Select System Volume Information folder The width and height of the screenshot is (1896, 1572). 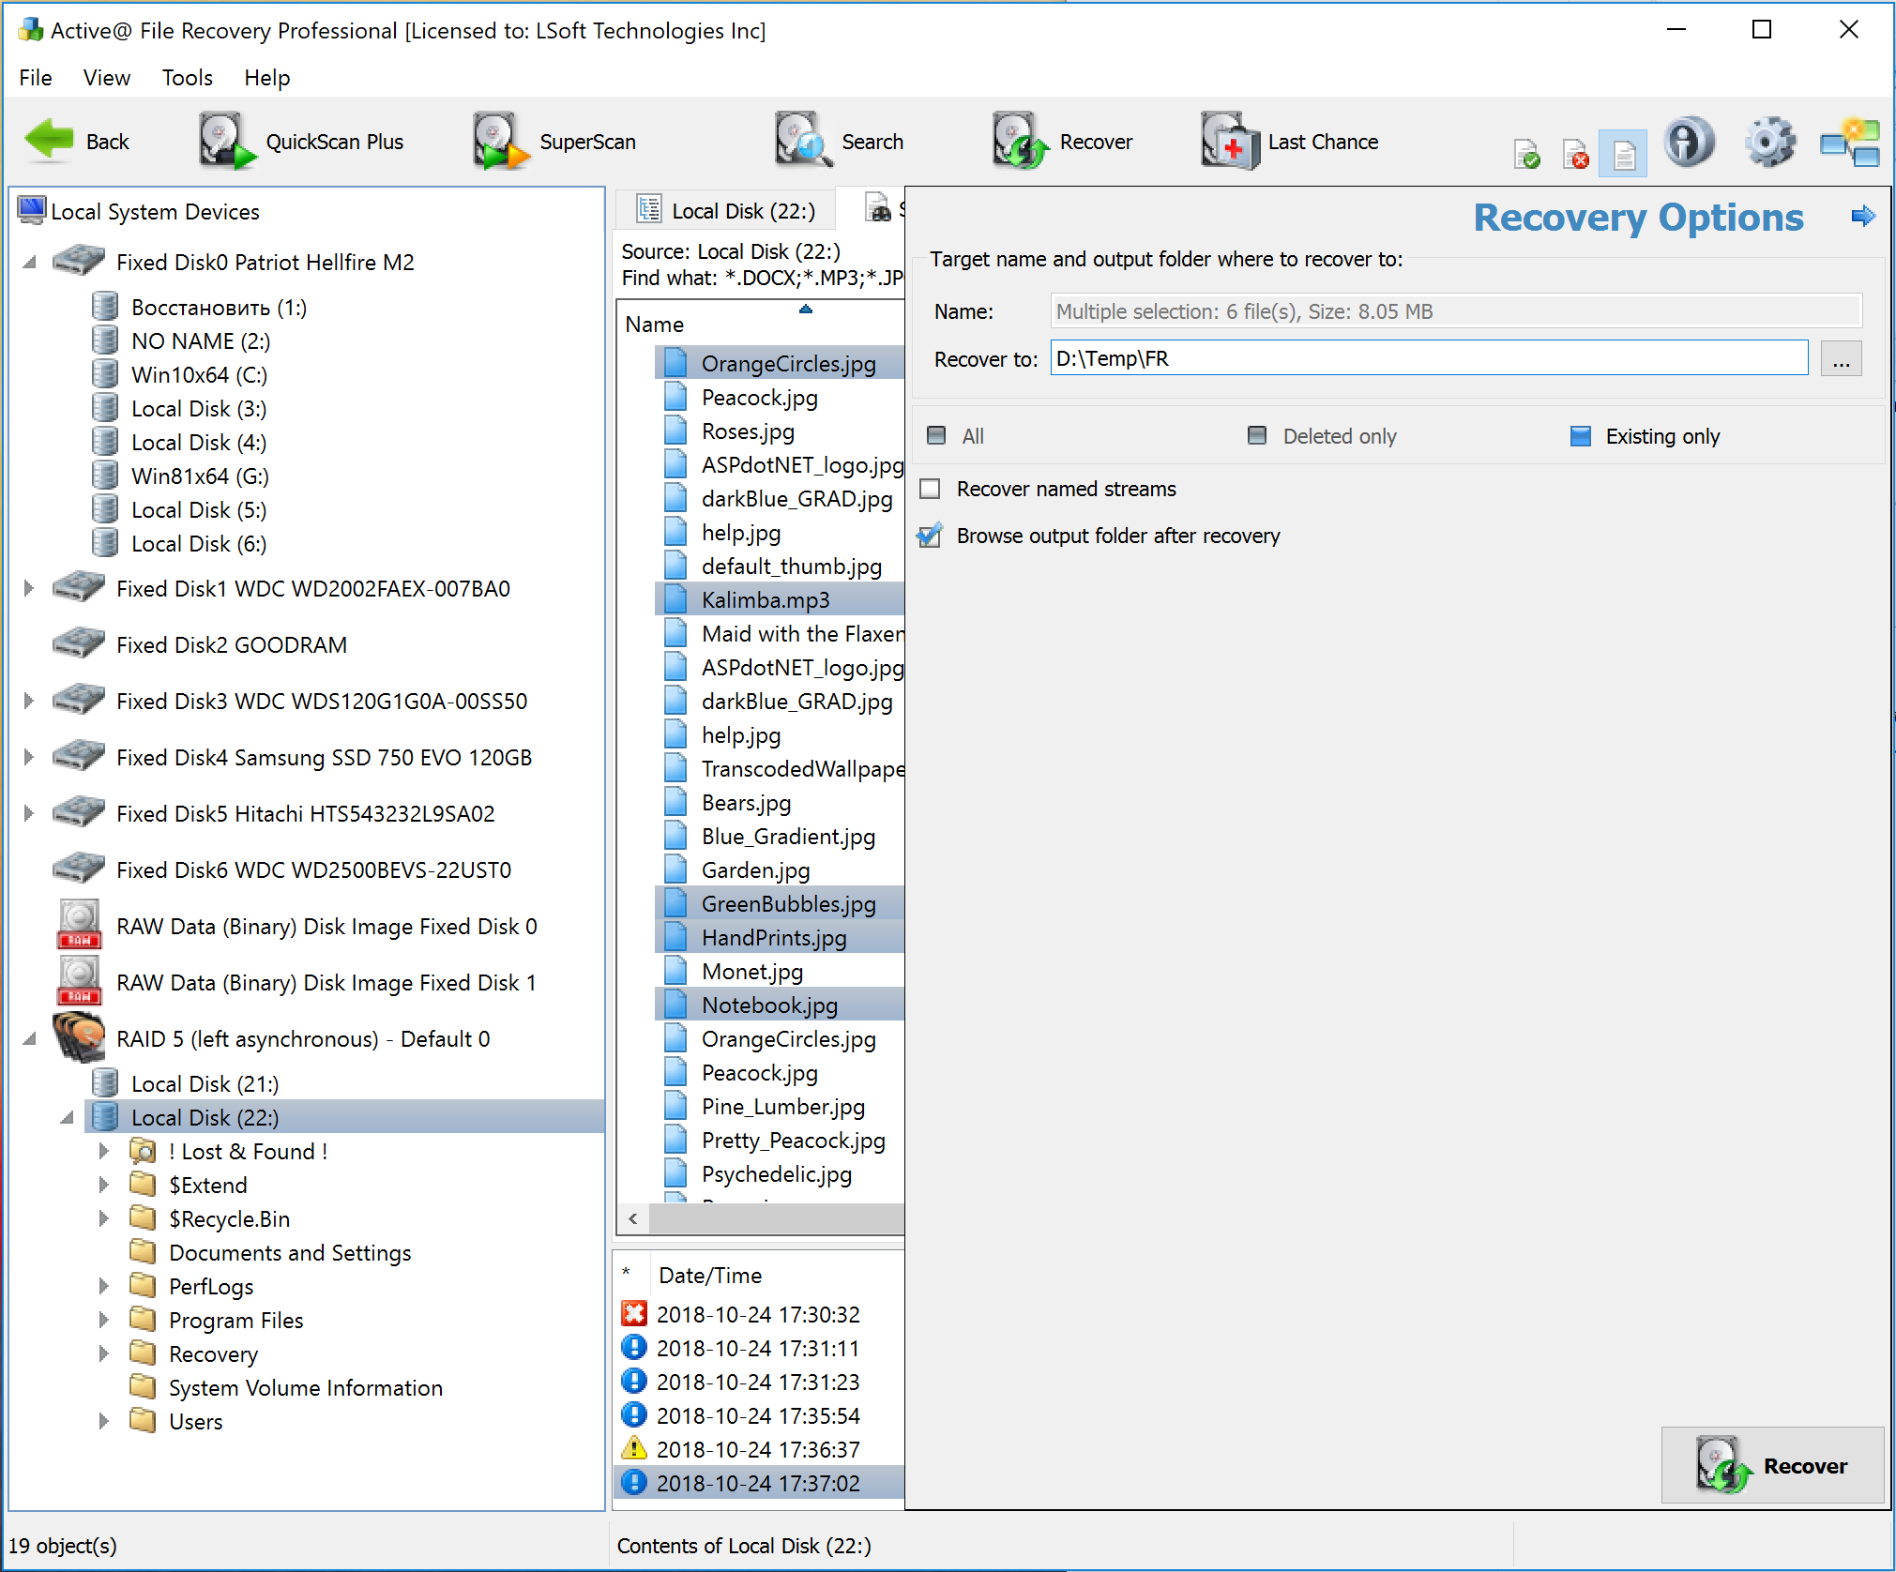(305, 1388)
